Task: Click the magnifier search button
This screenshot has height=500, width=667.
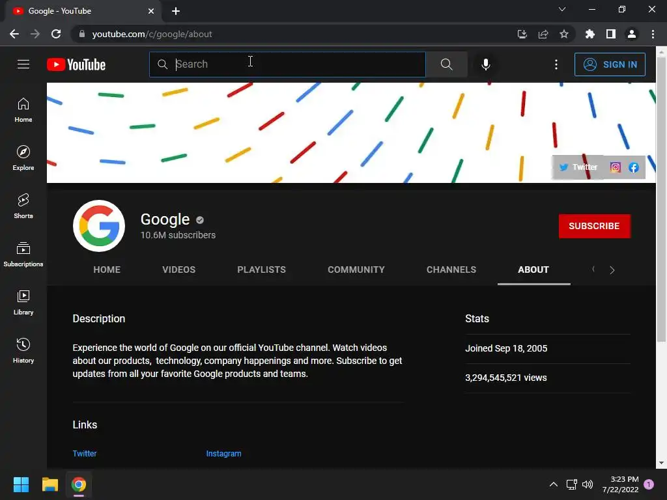Action: click(446, 64)
